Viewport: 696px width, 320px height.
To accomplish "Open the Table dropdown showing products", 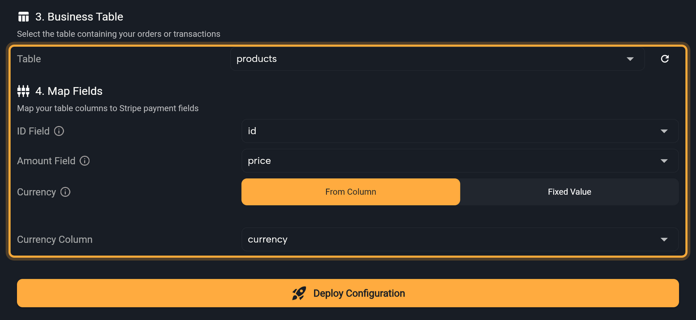I will [x=437, y=59].
